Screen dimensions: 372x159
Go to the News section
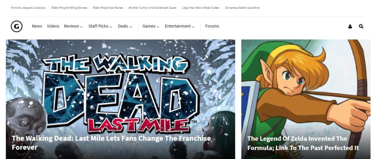[x=37, y=26]
